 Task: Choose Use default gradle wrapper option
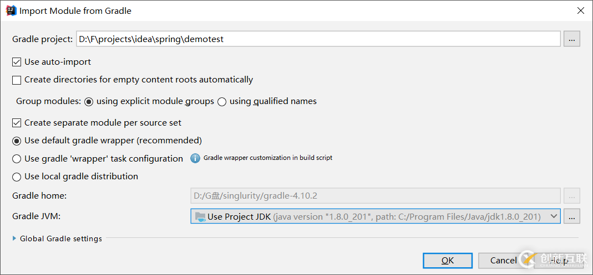tap(17, 141)
